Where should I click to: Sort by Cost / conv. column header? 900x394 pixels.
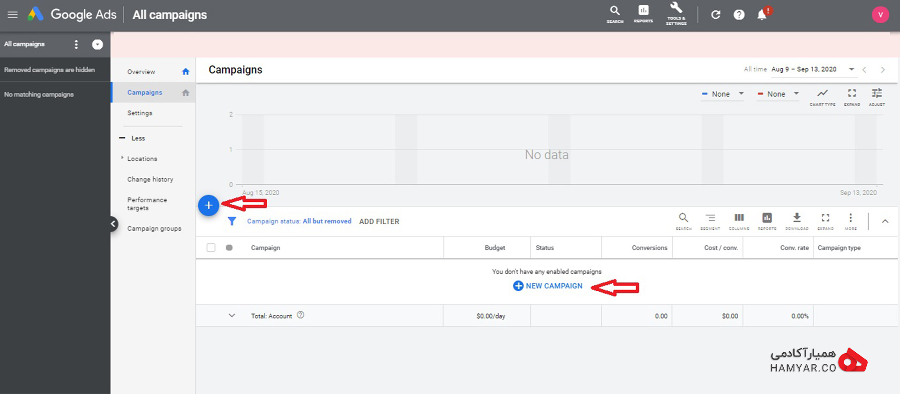point(721,248)
